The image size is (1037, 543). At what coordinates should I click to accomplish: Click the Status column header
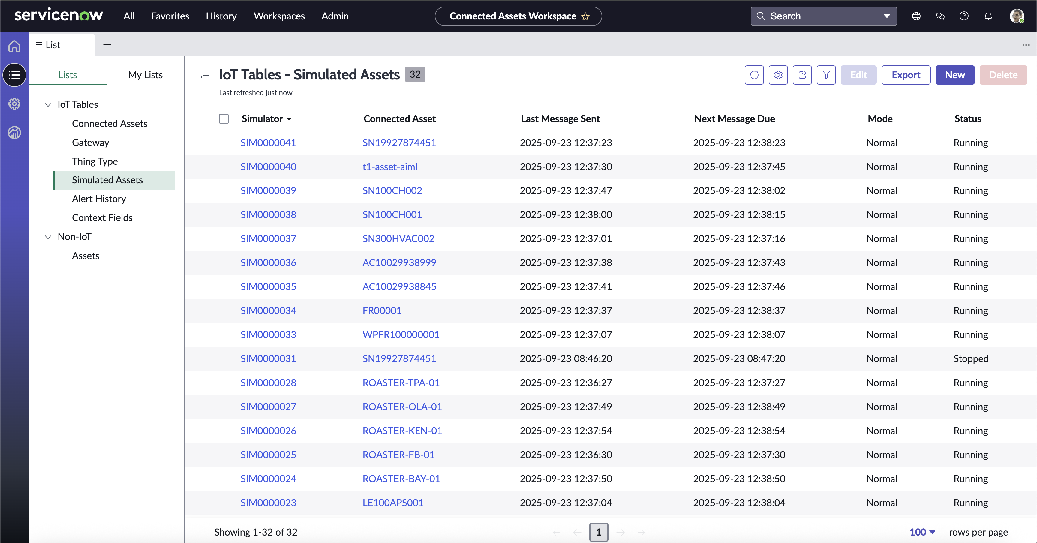pyautogui.click(x=968, y=119)
